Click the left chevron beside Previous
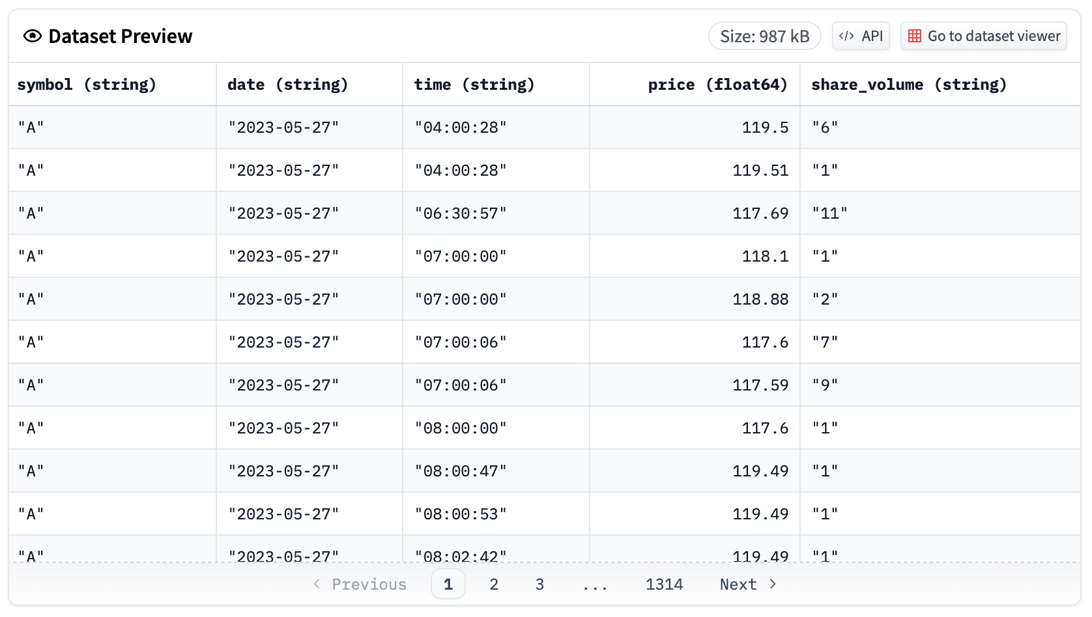 click(x=317, y=584)
